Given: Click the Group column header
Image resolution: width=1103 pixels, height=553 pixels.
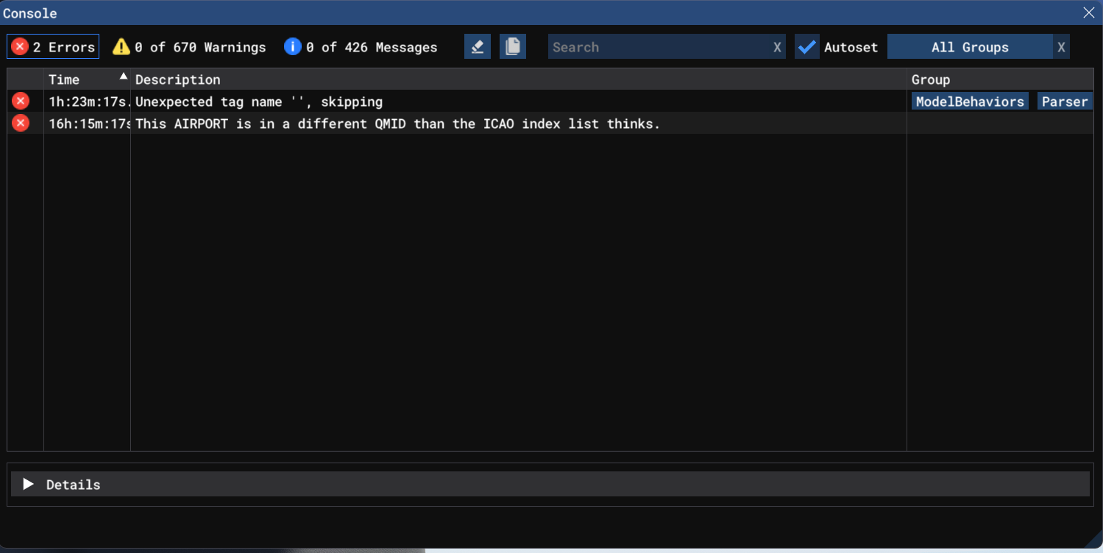Looking at the screenshot, I should click(931, 79).
